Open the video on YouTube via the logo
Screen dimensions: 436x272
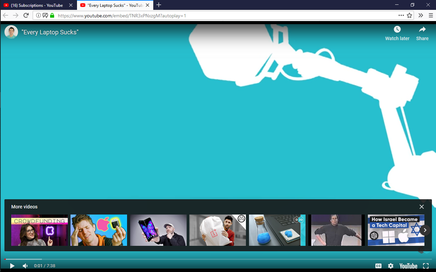point(408,266)
